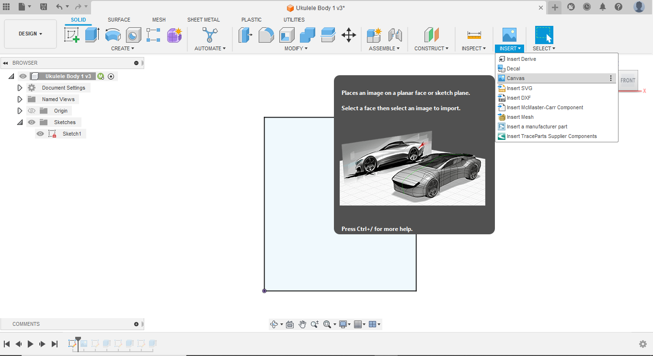Viewport: 653px width, 356px height.
Task: Click the Move/Copy arrows icon
Action: pyautogui.click(x=348, y=35)
